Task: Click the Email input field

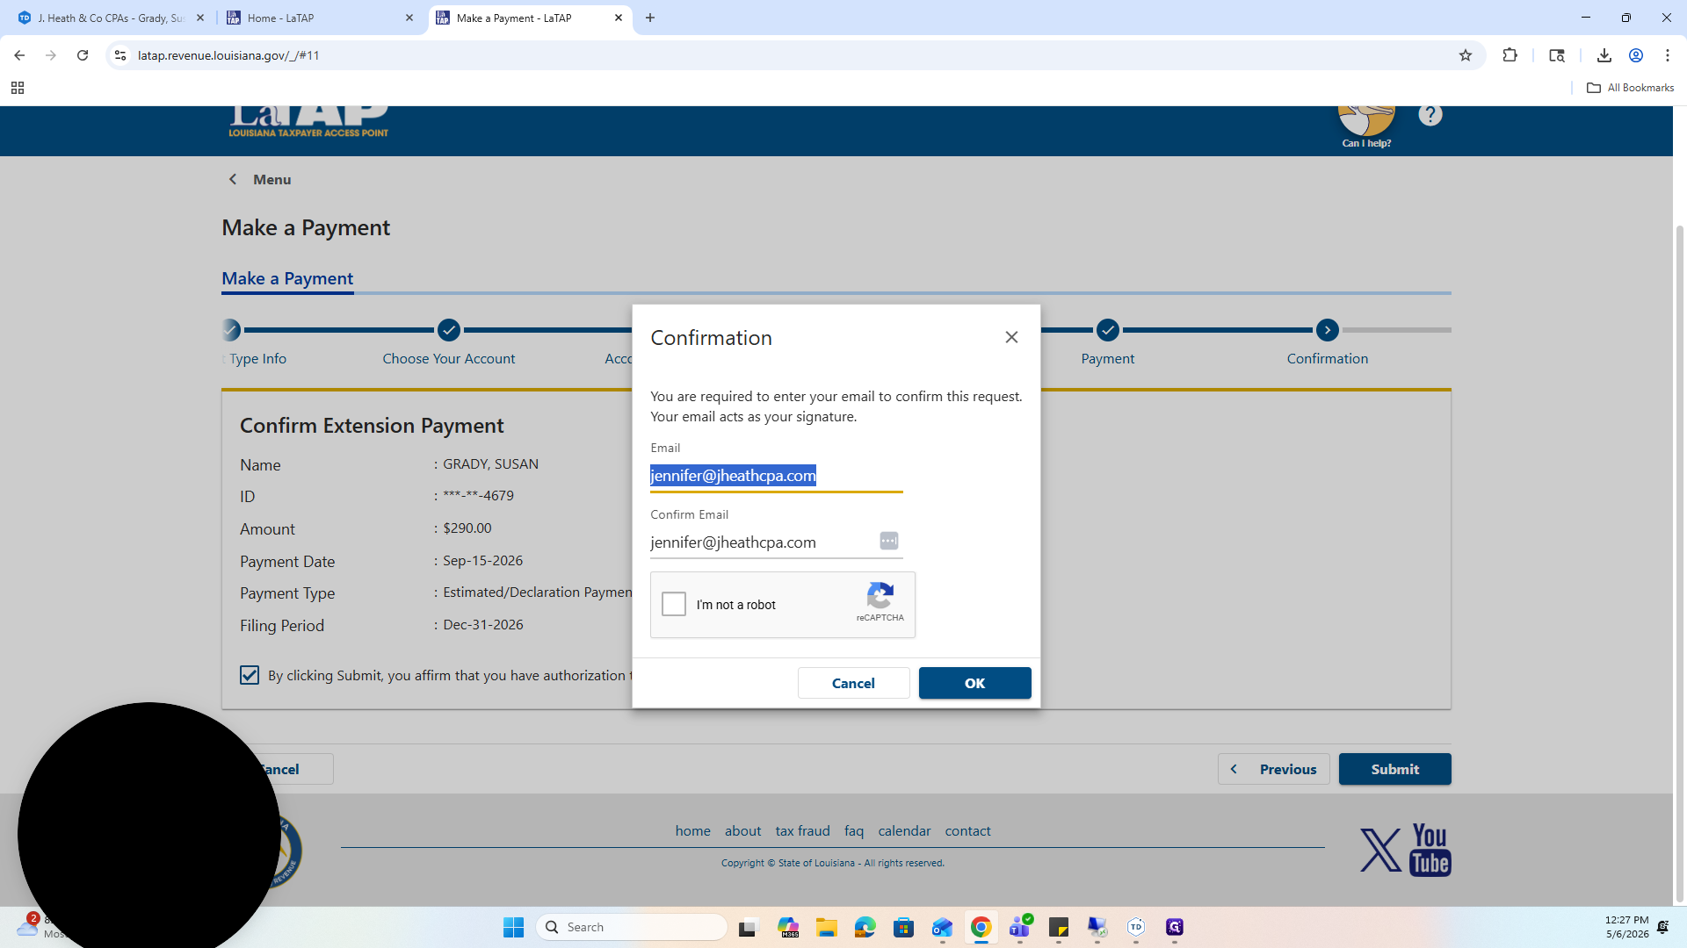Action: 776,476
